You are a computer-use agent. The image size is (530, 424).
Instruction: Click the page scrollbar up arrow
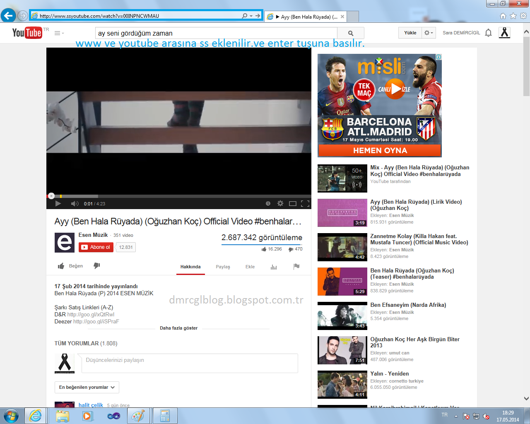pyautogui.click(x=526, y=31)
